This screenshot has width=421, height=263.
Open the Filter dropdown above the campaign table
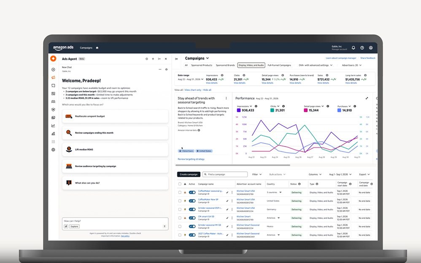[x=257, y=175]
